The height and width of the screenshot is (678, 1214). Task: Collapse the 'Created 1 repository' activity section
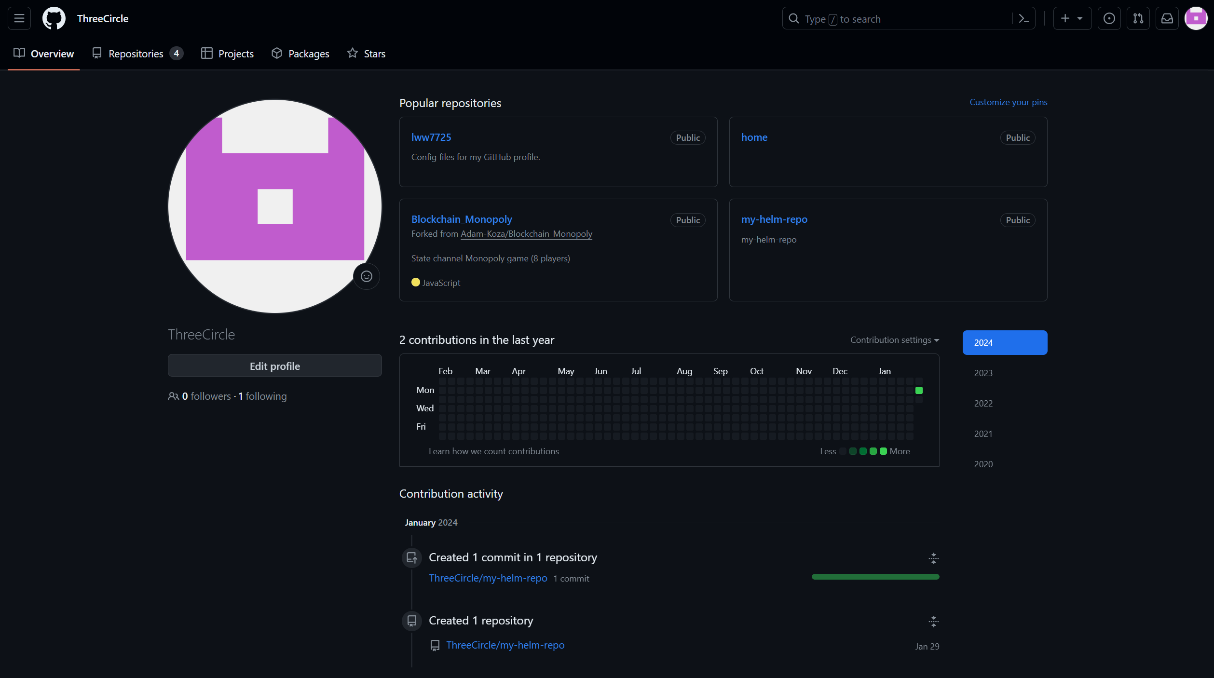coord(933,621)
